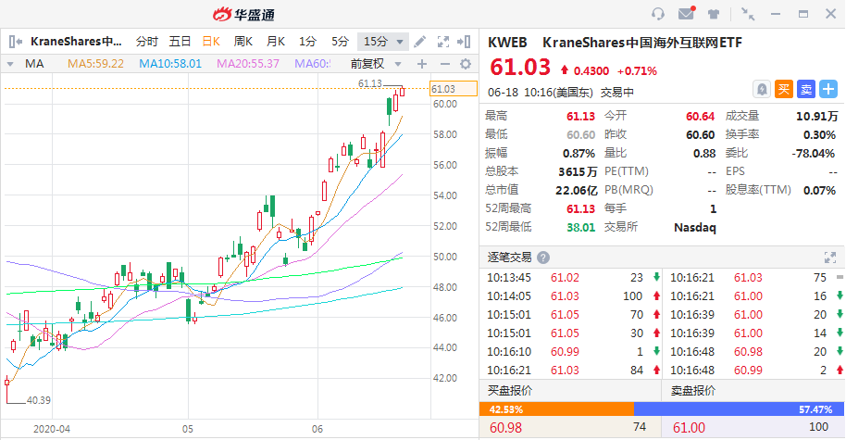Click the KraneShares中... stock name in toolbar
The height and width of the screenshot is (440, 846).
[76, 42]
